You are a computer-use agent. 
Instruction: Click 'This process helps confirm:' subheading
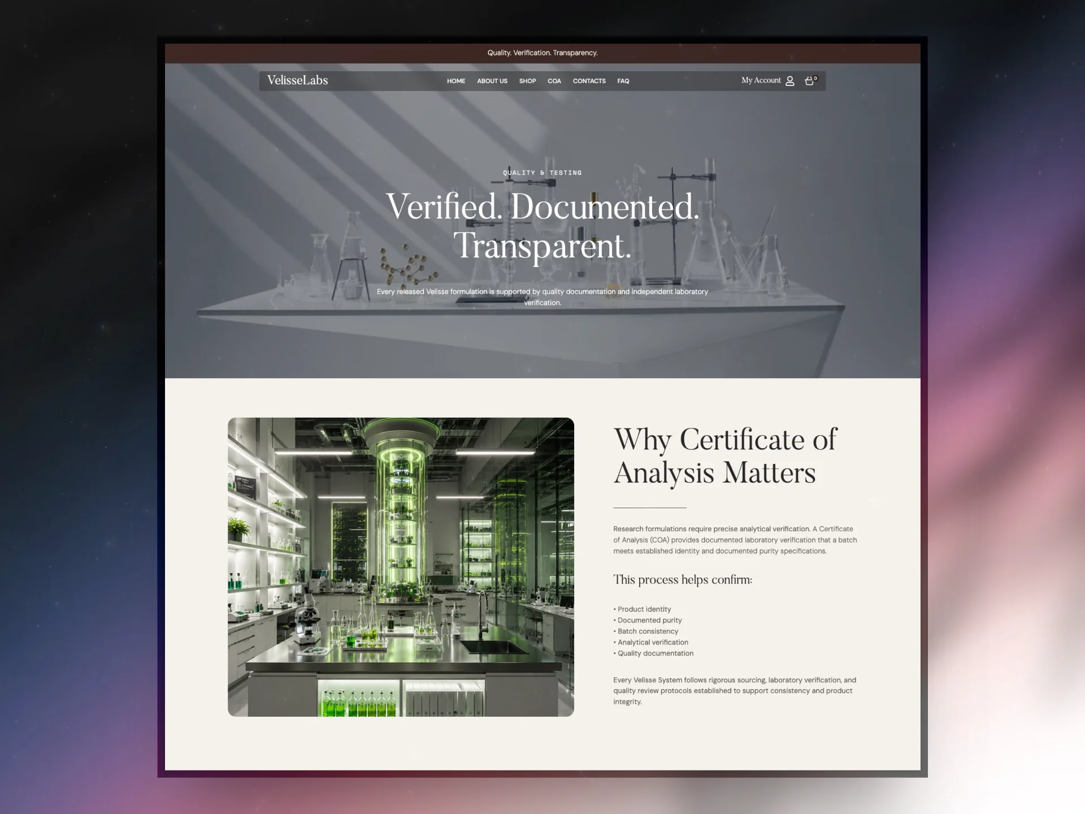683,579
